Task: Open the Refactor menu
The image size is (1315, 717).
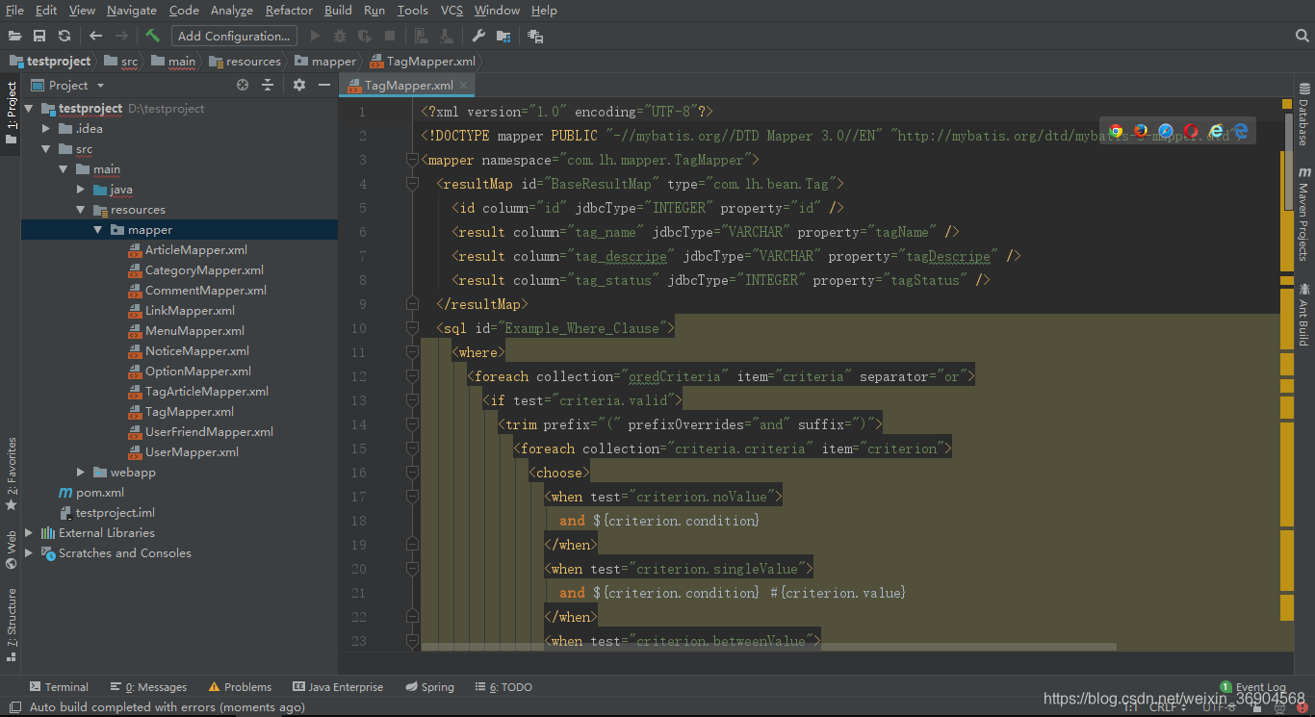Action: (289, 10)
